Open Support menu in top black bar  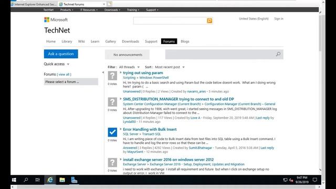tap(152, 10)
